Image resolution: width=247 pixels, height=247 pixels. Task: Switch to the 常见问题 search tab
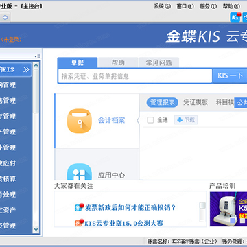coord(159,62)
